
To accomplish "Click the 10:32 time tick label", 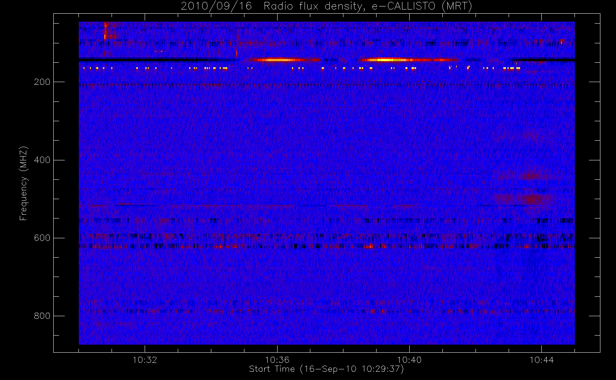I will [145, 360].
